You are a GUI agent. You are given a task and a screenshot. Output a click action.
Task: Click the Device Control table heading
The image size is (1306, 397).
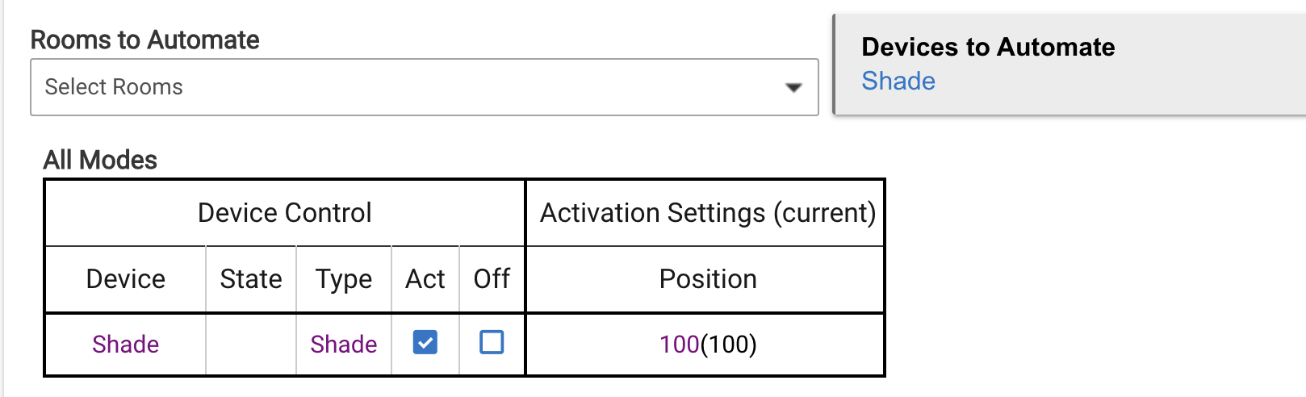coord(284,213)
